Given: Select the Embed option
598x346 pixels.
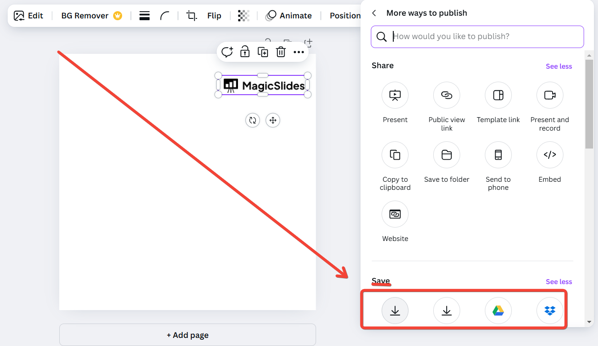Looking at the screenshot, I should [550, 162].
